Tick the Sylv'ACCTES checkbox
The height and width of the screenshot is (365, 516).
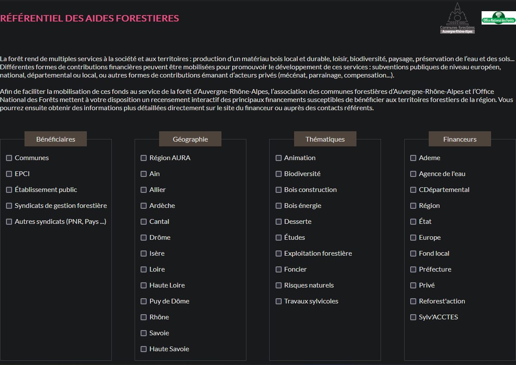[413, 317]
